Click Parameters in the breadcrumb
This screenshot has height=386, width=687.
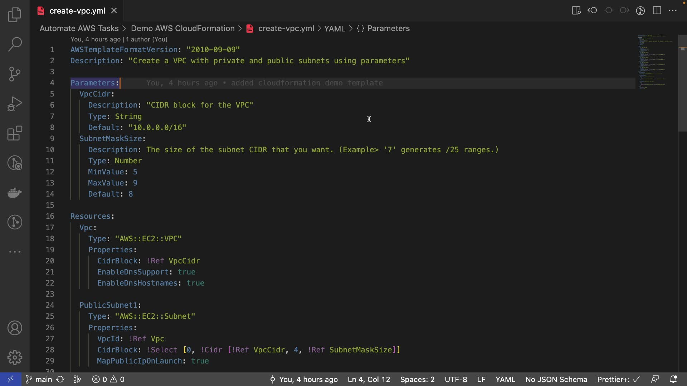(x=388, y=28)
